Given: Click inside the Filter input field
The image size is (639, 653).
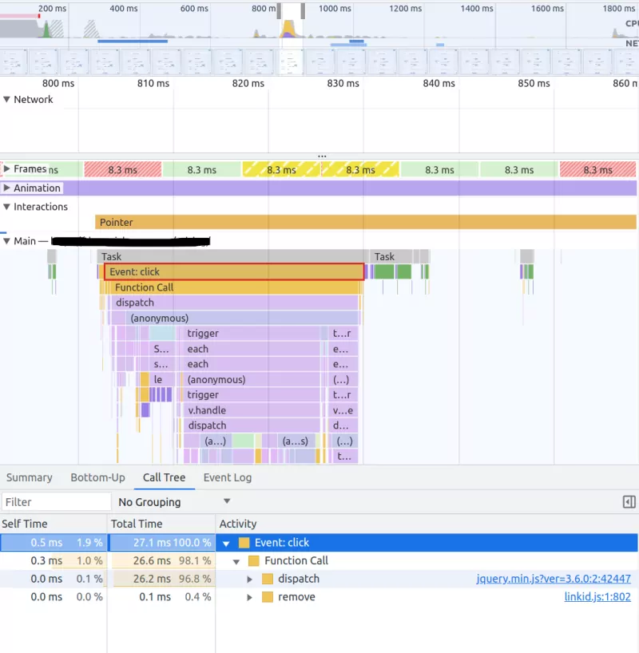Looking at the screenshot, I should coord(54,501).
